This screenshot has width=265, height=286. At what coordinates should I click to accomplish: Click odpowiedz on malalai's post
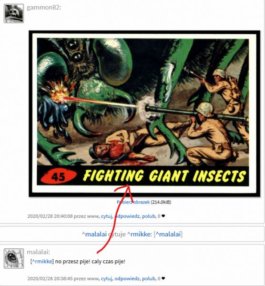[127, 278]
